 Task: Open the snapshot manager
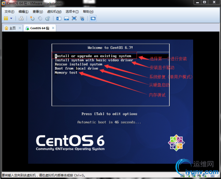[x=48, y=19]
